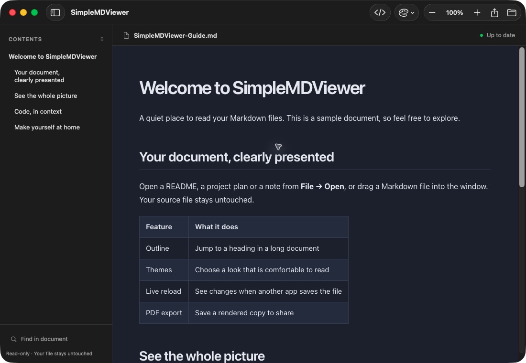This screenshot has height=363, width=526.
Task: Select the PDF export table cell
Action: tap(164, 313)
